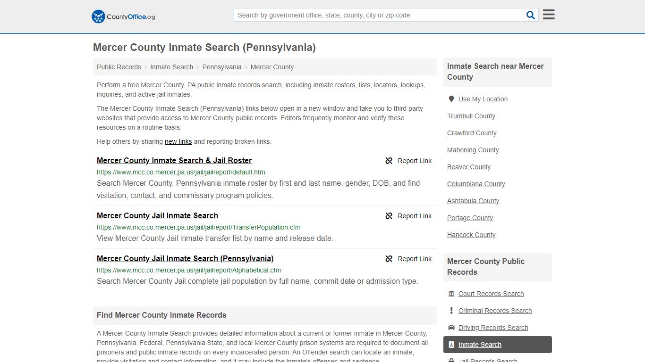Click the page title Mercer County Inmate Search

(x=204, y=47)
